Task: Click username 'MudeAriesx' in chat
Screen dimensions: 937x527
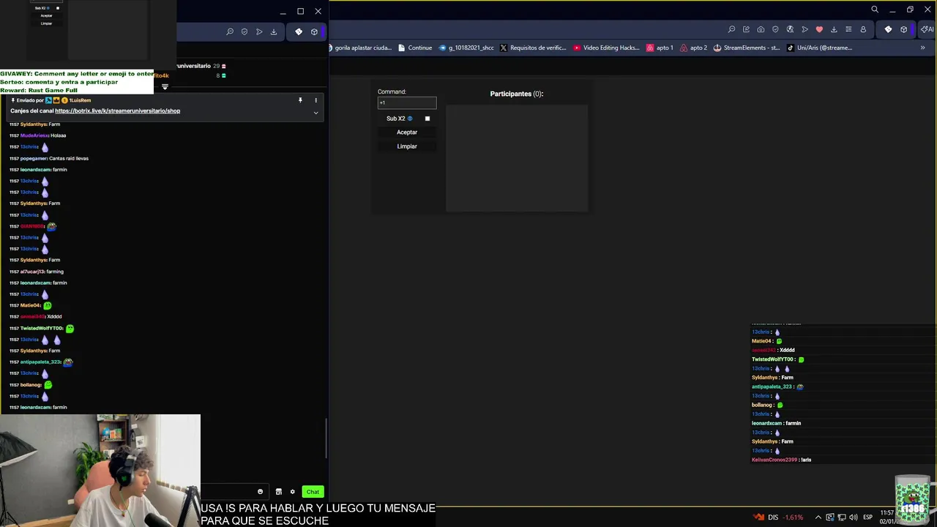Action: pyautogui.click(x=34, y=135)
